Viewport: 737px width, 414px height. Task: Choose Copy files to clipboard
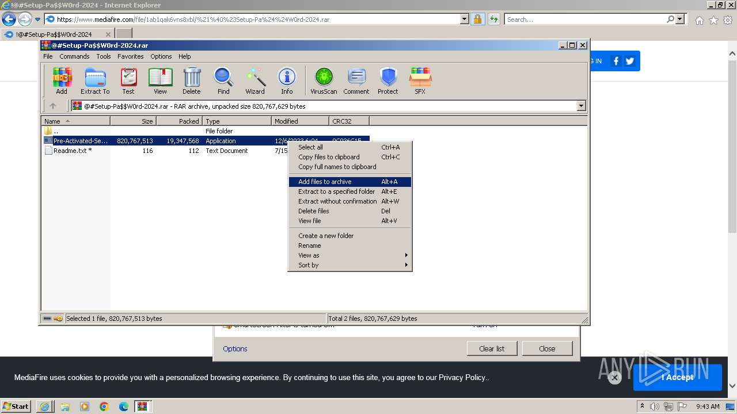pos(349,157)
